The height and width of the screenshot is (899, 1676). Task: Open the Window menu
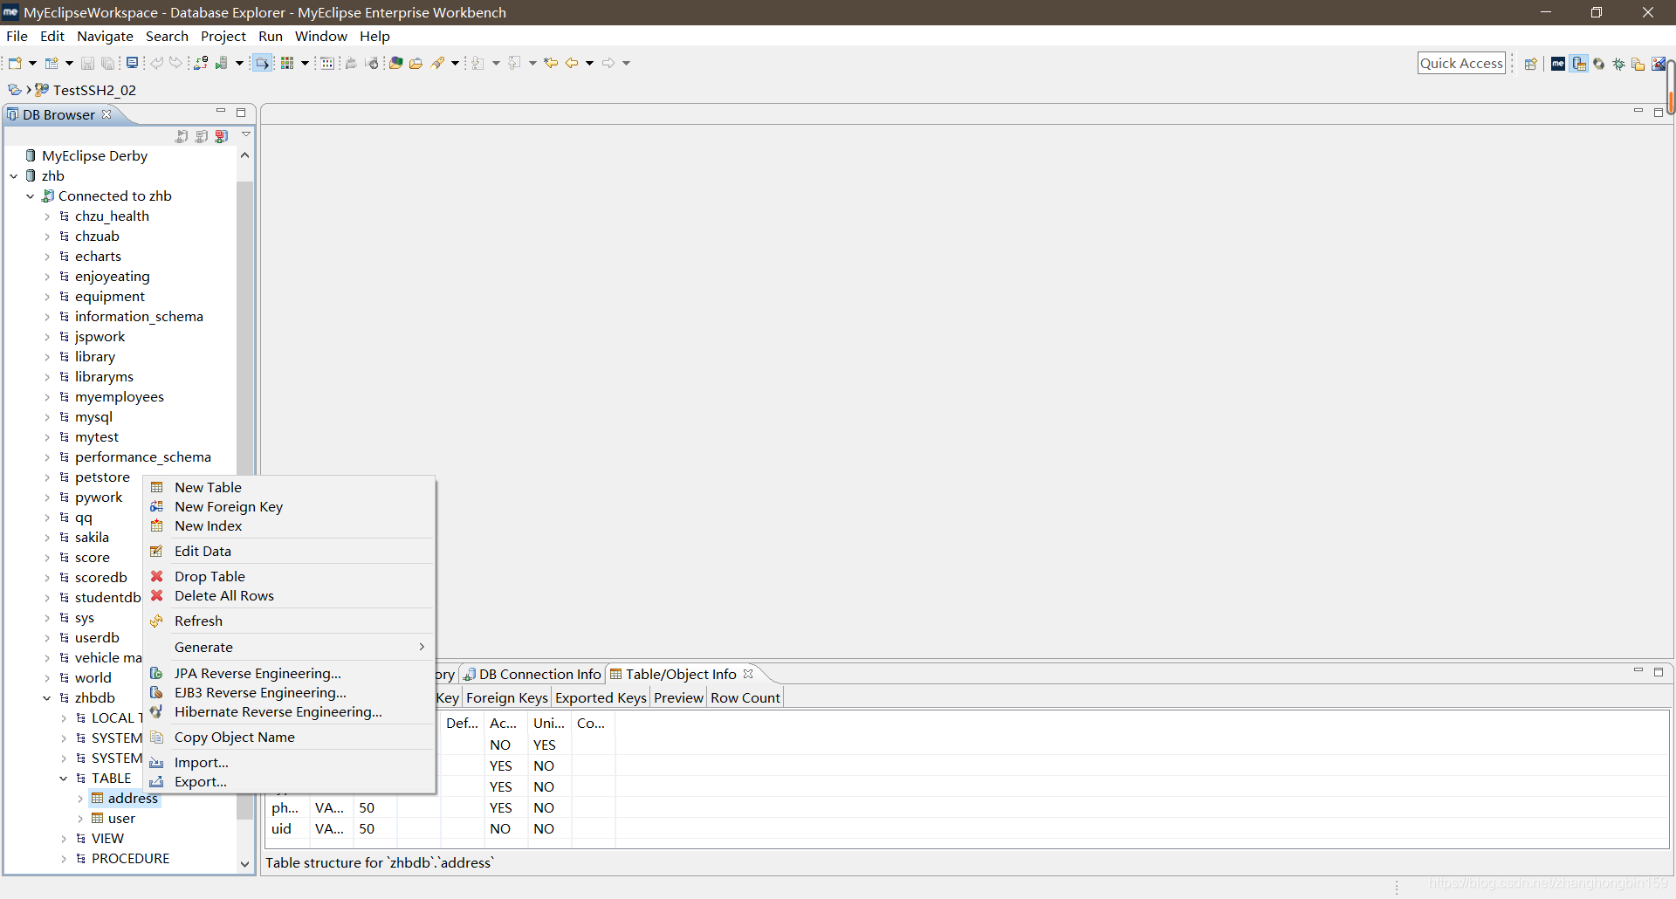[x=320, y=36]
